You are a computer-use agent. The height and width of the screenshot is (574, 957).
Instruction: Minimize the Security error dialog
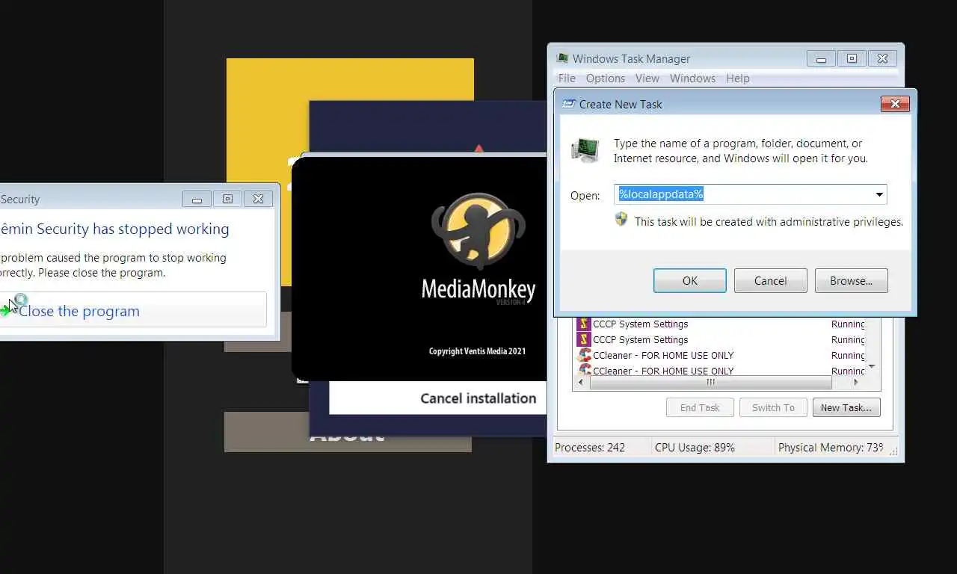coord(197,199)
